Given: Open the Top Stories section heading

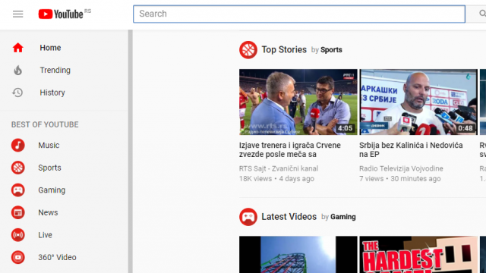Looking at the screenshot, I should coord(284,50).
